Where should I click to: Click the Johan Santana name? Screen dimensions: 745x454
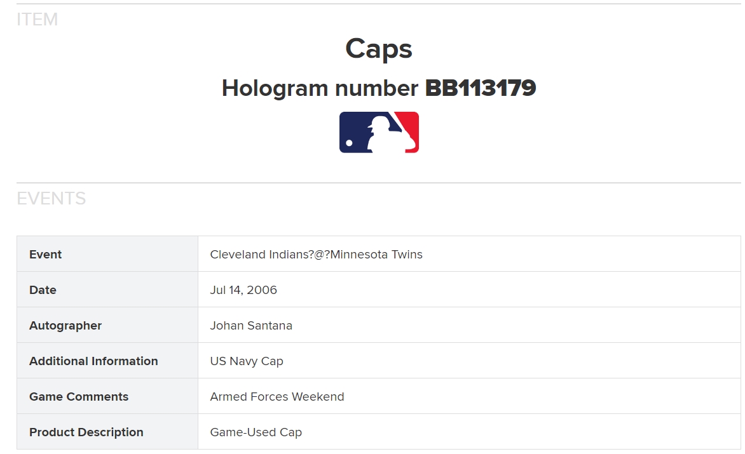pyautogui.click(x=251, y=326)
